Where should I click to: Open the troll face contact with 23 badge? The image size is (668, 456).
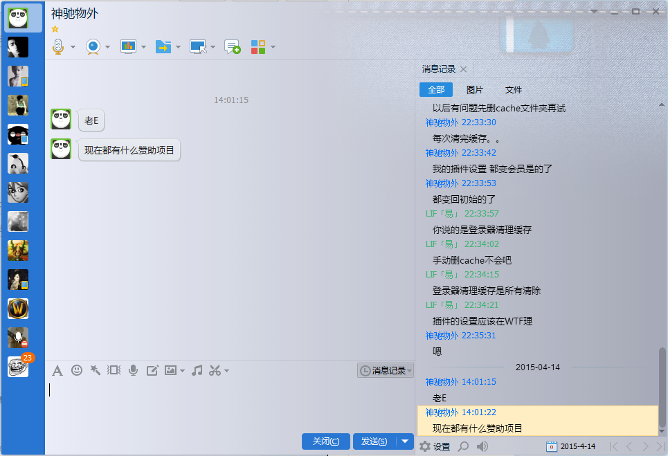(x=18, y=367)
